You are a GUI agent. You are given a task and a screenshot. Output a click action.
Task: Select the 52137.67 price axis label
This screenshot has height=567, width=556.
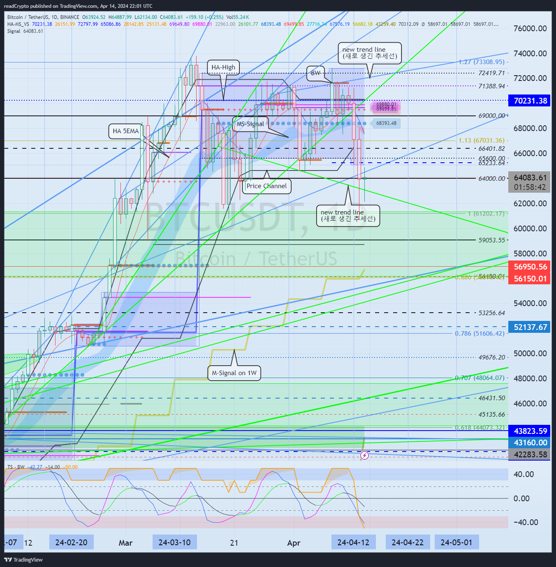(x=529, y=327)
